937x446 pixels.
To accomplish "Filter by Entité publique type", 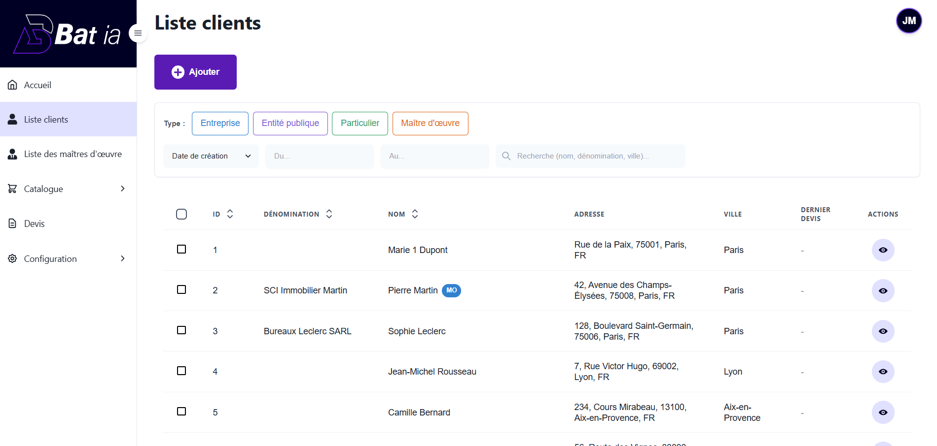I will tap(290, 123).
